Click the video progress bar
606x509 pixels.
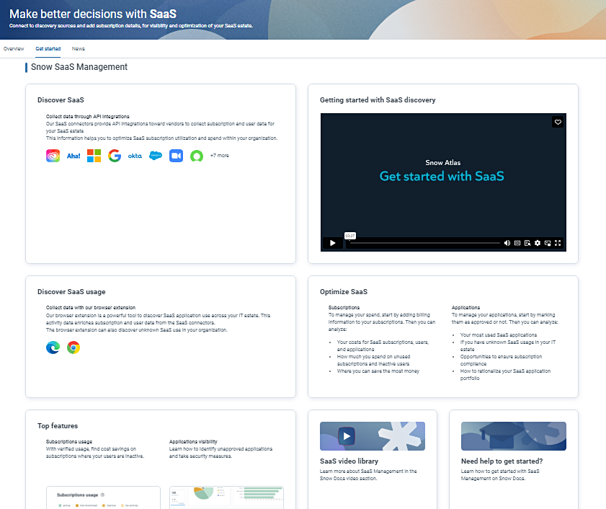(x=424, y=243)
